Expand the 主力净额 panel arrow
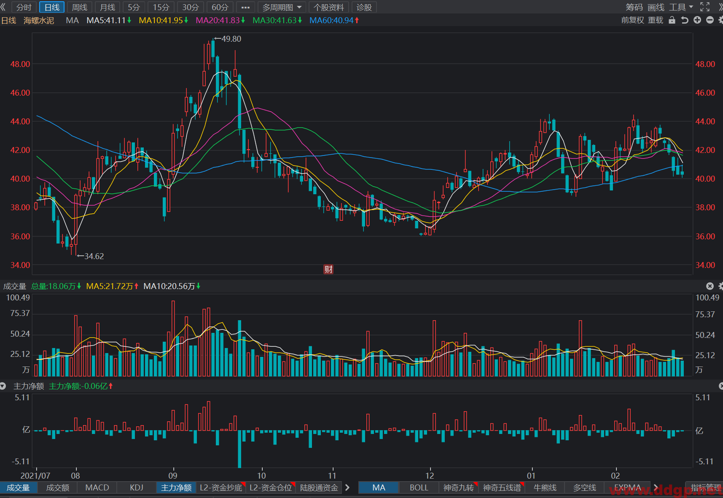Screen dimensions: 723x498 pyautogui.click(x=3, y=386)
